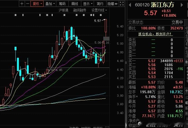
Task: Click the 5.57 high price label on chart
Action: coord(97,21)
